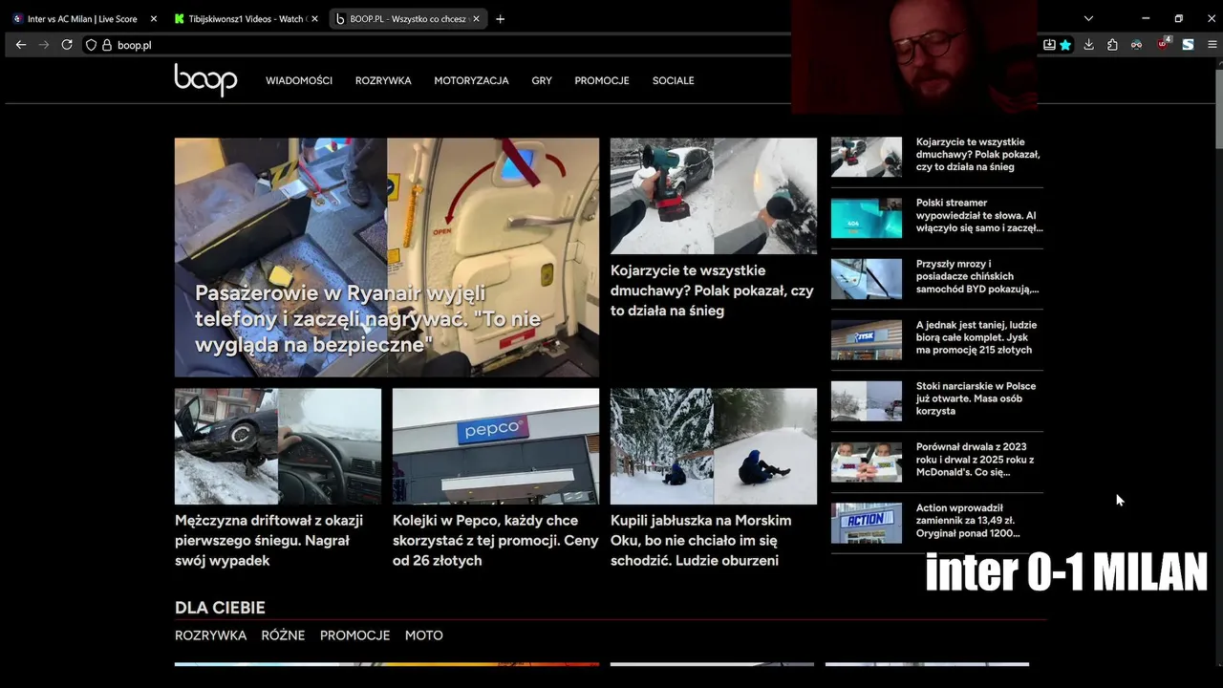Open sidebar BYD Chinese car article
Viewport: 1223px width, 688px height.
[977, 277]
